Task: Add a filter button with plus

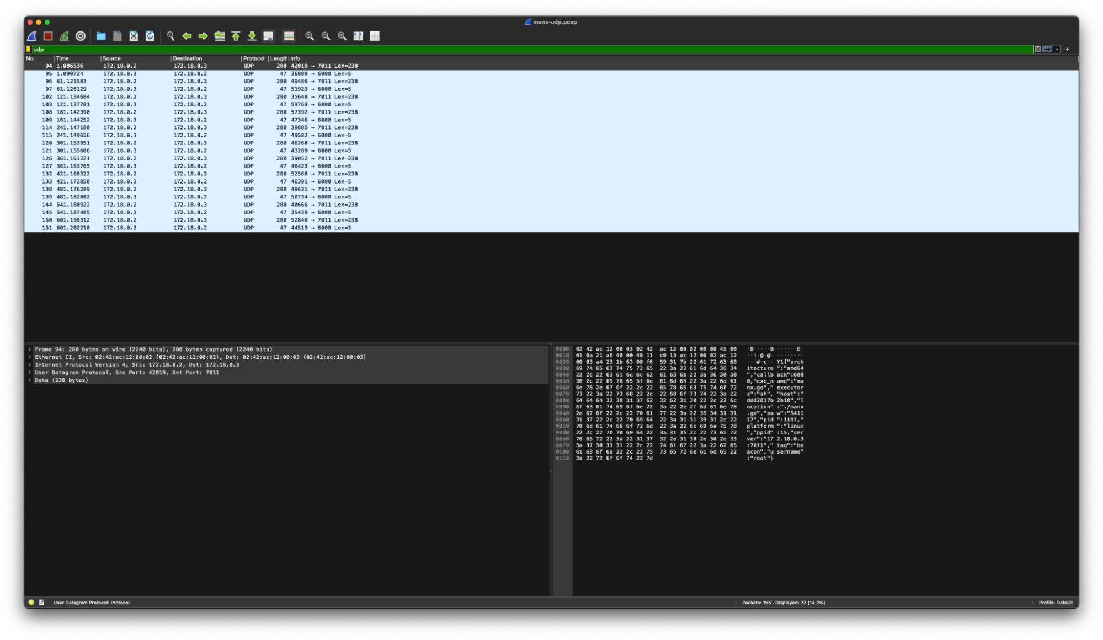Action: (x=1067, y=50)
